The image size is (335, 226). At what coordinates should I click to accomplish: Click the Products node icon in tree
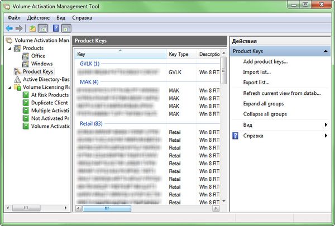tap(17, 49)
